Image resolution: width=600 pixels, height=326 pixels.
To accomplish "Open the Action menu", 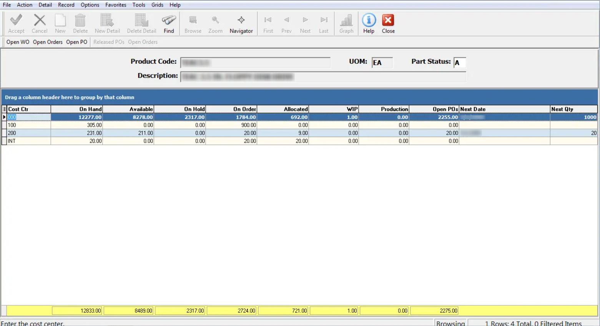I will (x=25, y=5).
